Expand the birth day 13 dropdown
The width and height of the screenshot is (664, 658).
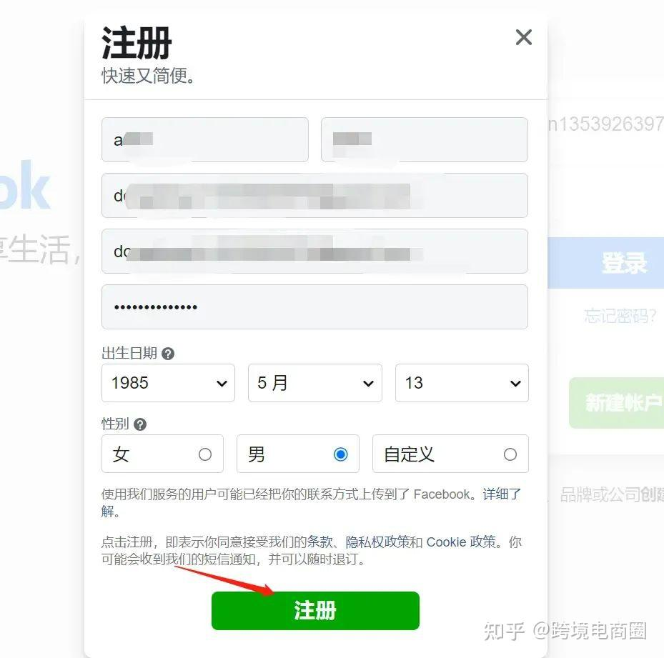pyautogui.click(x=462, y=383)
